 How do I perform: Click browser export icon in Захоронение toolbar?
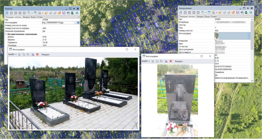coord(250,12)
